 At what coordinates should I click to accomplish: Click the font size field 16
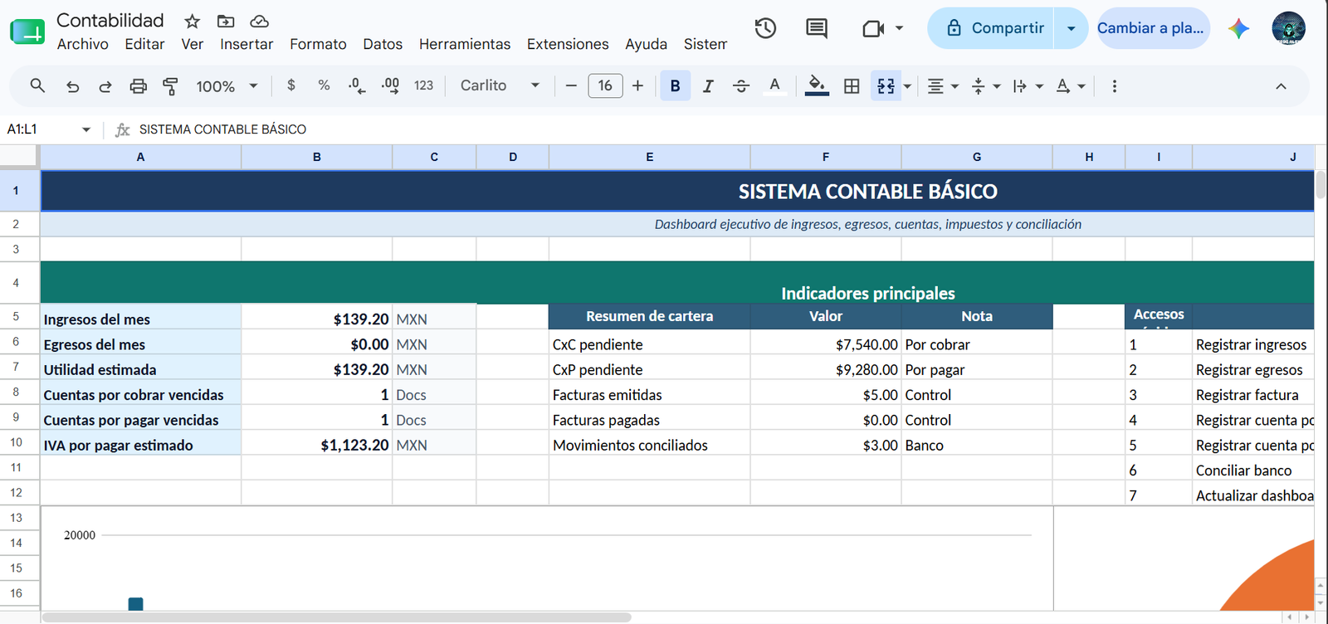click(605, 85)
